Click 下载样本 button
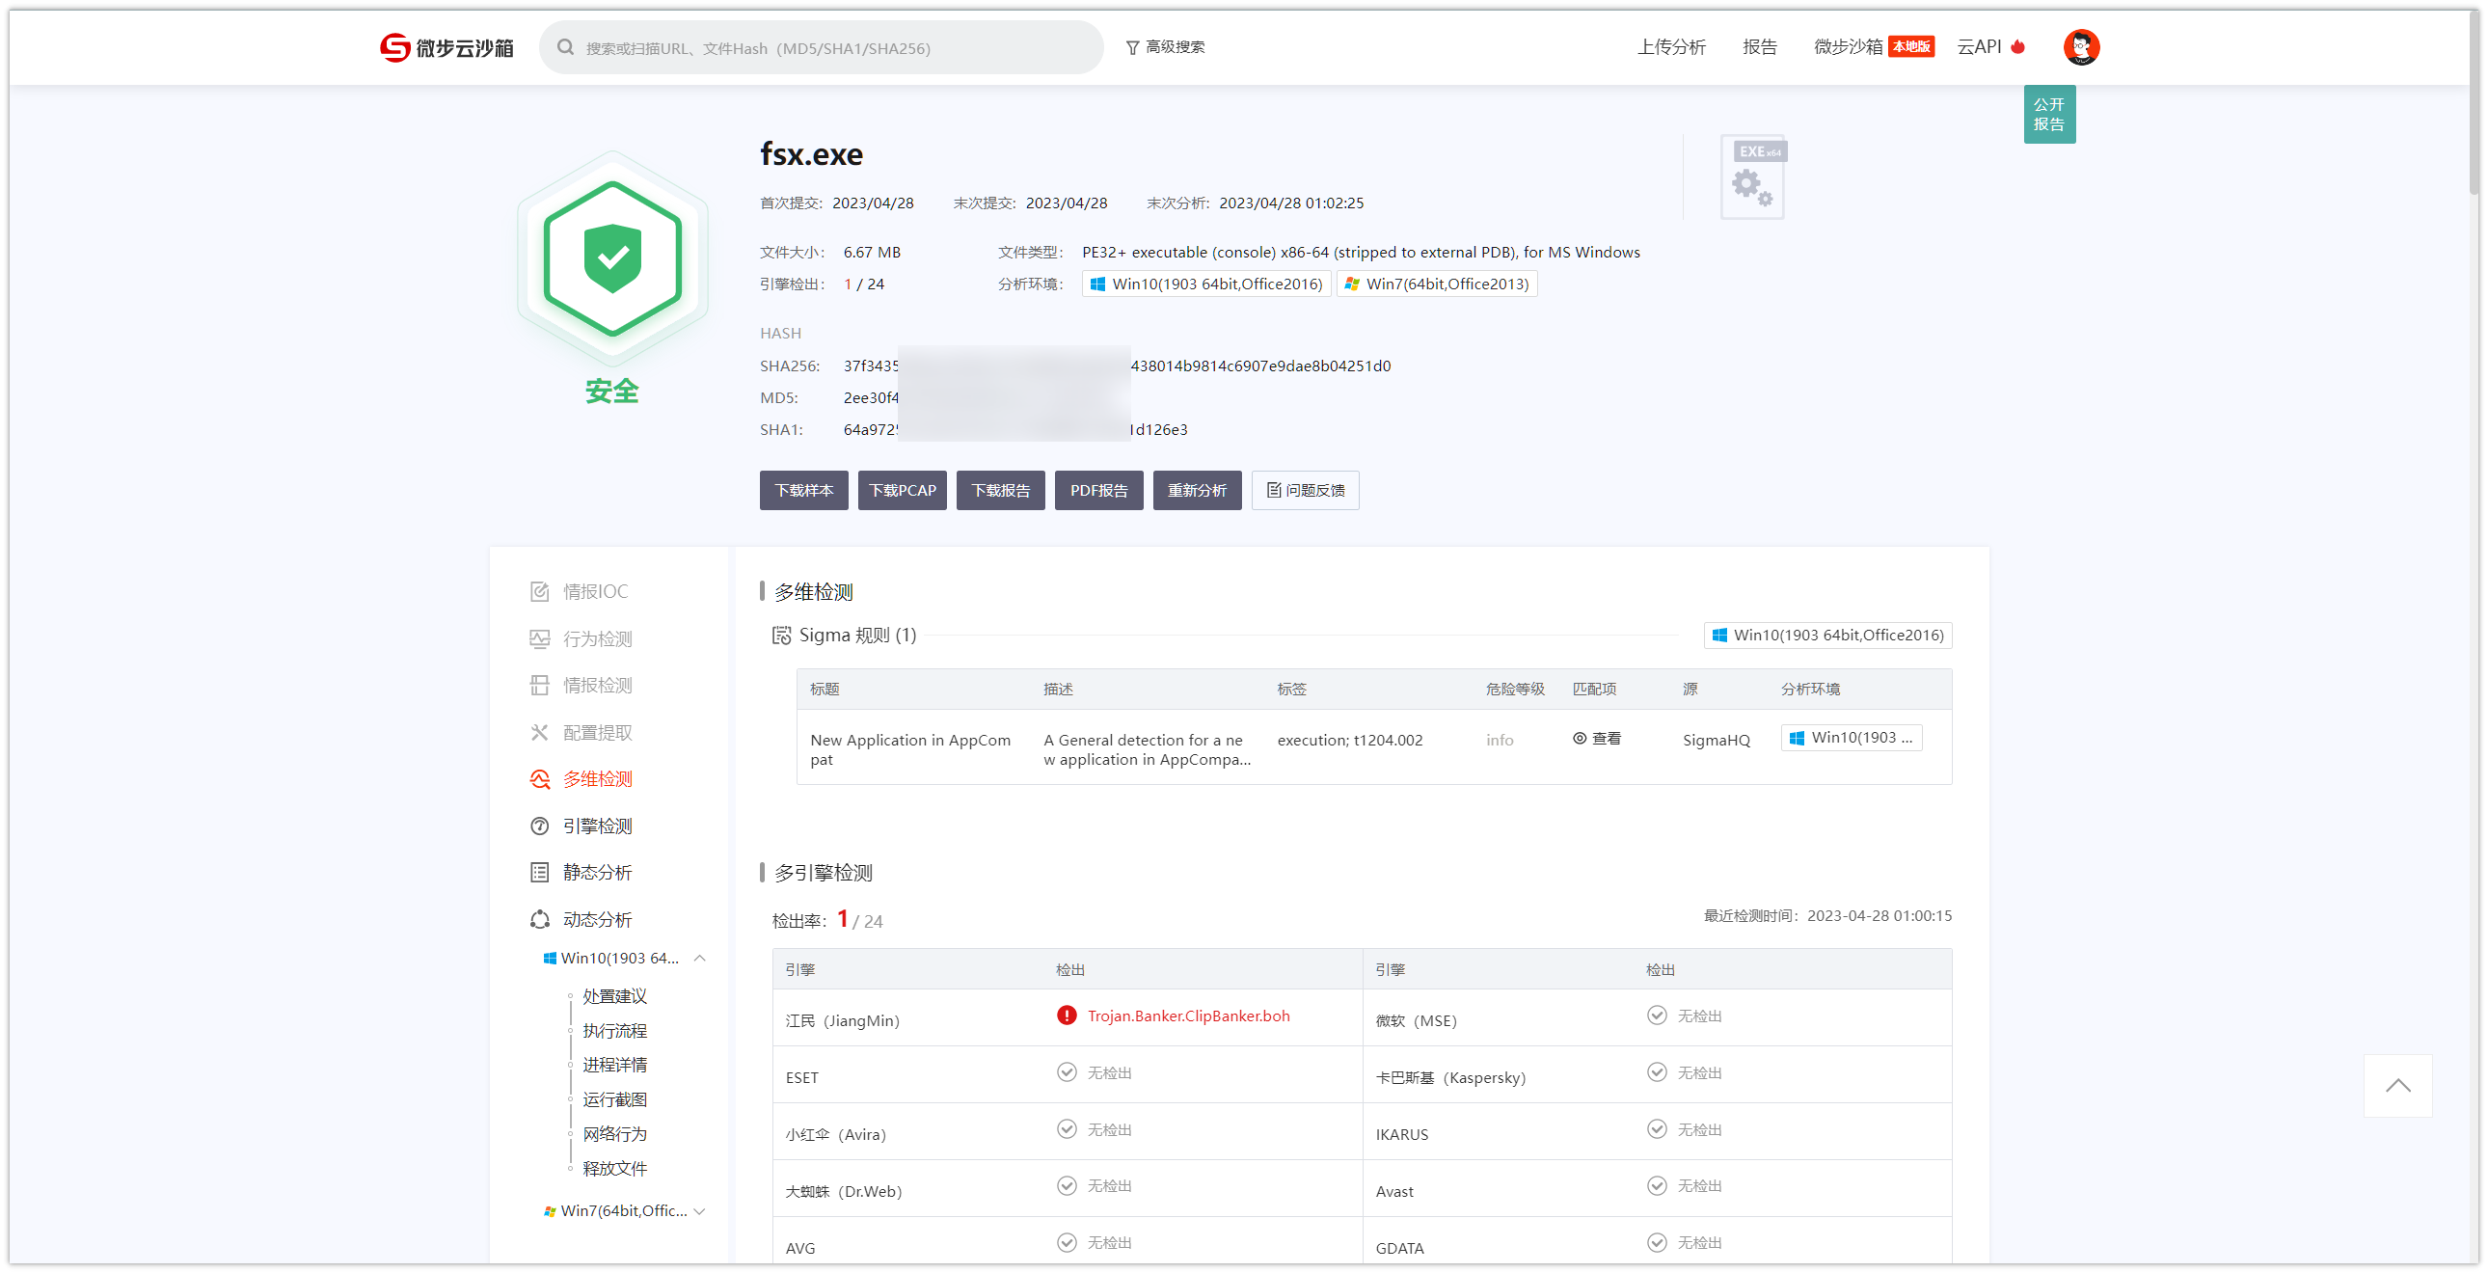Image resolution: width=2488 pixels, height=1273 pixels. coord(803,491)
